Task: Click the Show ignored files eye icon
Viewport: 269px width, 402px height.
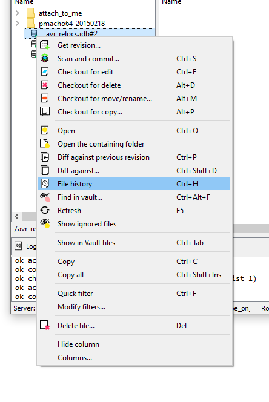Action: 45,224
